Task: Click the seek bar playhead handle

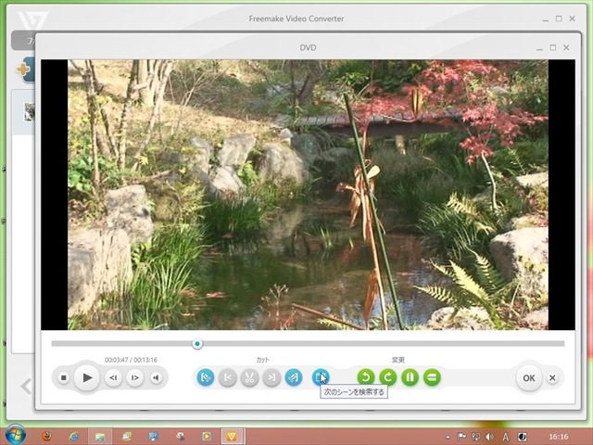Action: click(x=197, y=343)
